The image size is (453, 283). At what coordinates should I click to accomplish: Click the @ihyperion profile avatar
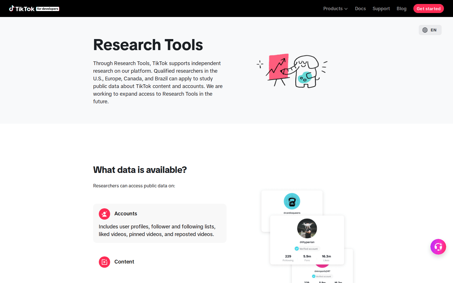point(307,228)
